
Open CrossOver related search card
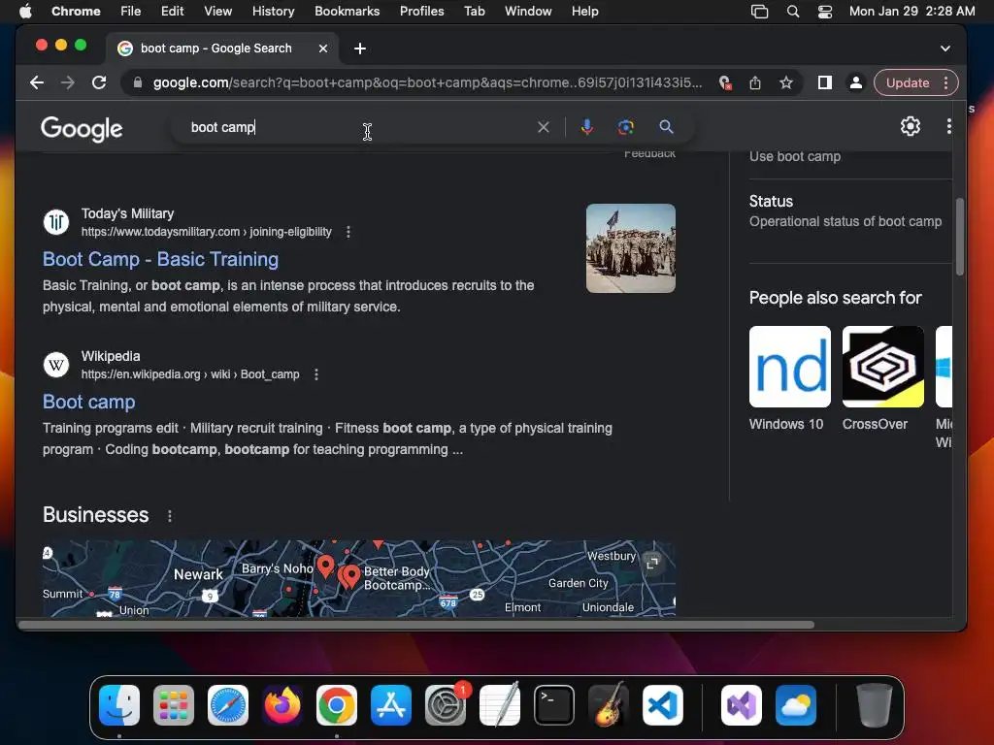883,379
